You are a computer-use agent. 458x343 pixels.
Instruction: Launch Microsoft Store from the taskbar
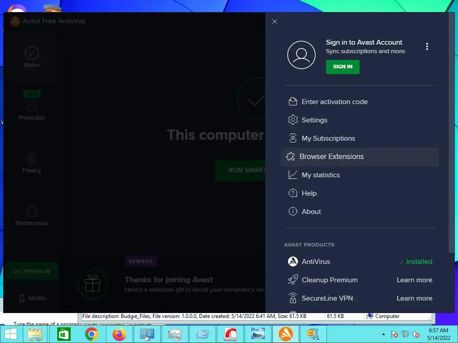click(x=64, y=334)
